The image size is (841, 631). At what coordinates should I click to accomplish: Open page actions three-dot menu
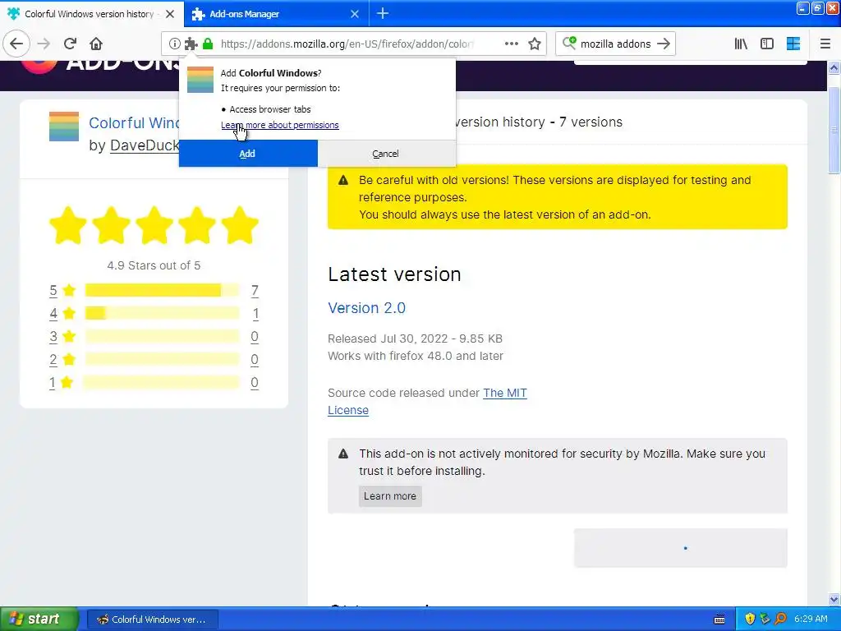pos(511,44)
